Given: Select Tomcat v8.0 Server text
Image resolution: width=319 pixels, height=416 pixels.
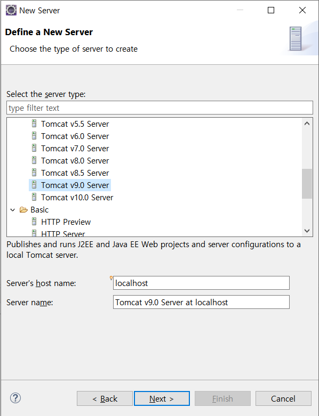Looking at the screenshot, I should [75, 160].
